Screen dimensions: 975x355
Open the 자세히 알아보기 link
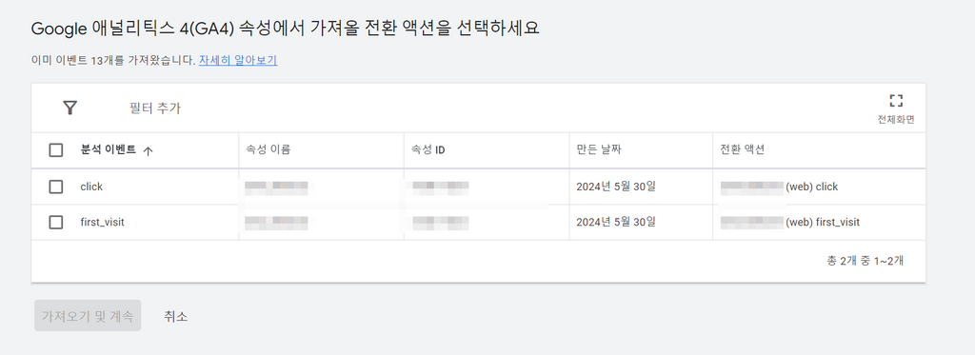(x=238, y=60)
